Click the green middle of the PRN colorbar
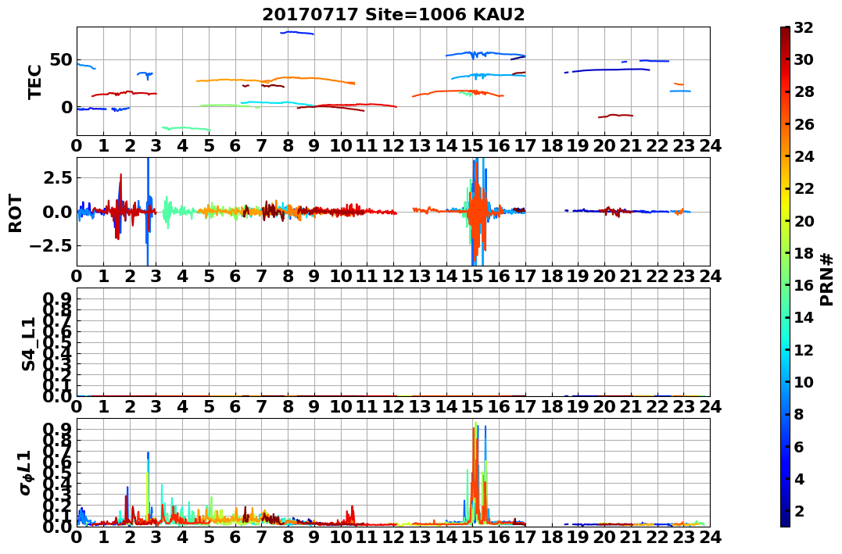 785,277
